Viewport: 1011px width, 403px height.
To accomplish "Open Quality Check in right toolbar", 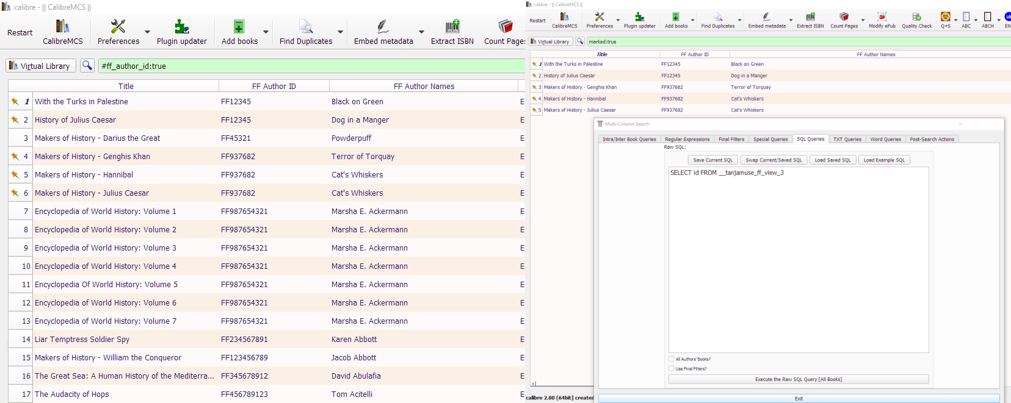I will (916, 18).
